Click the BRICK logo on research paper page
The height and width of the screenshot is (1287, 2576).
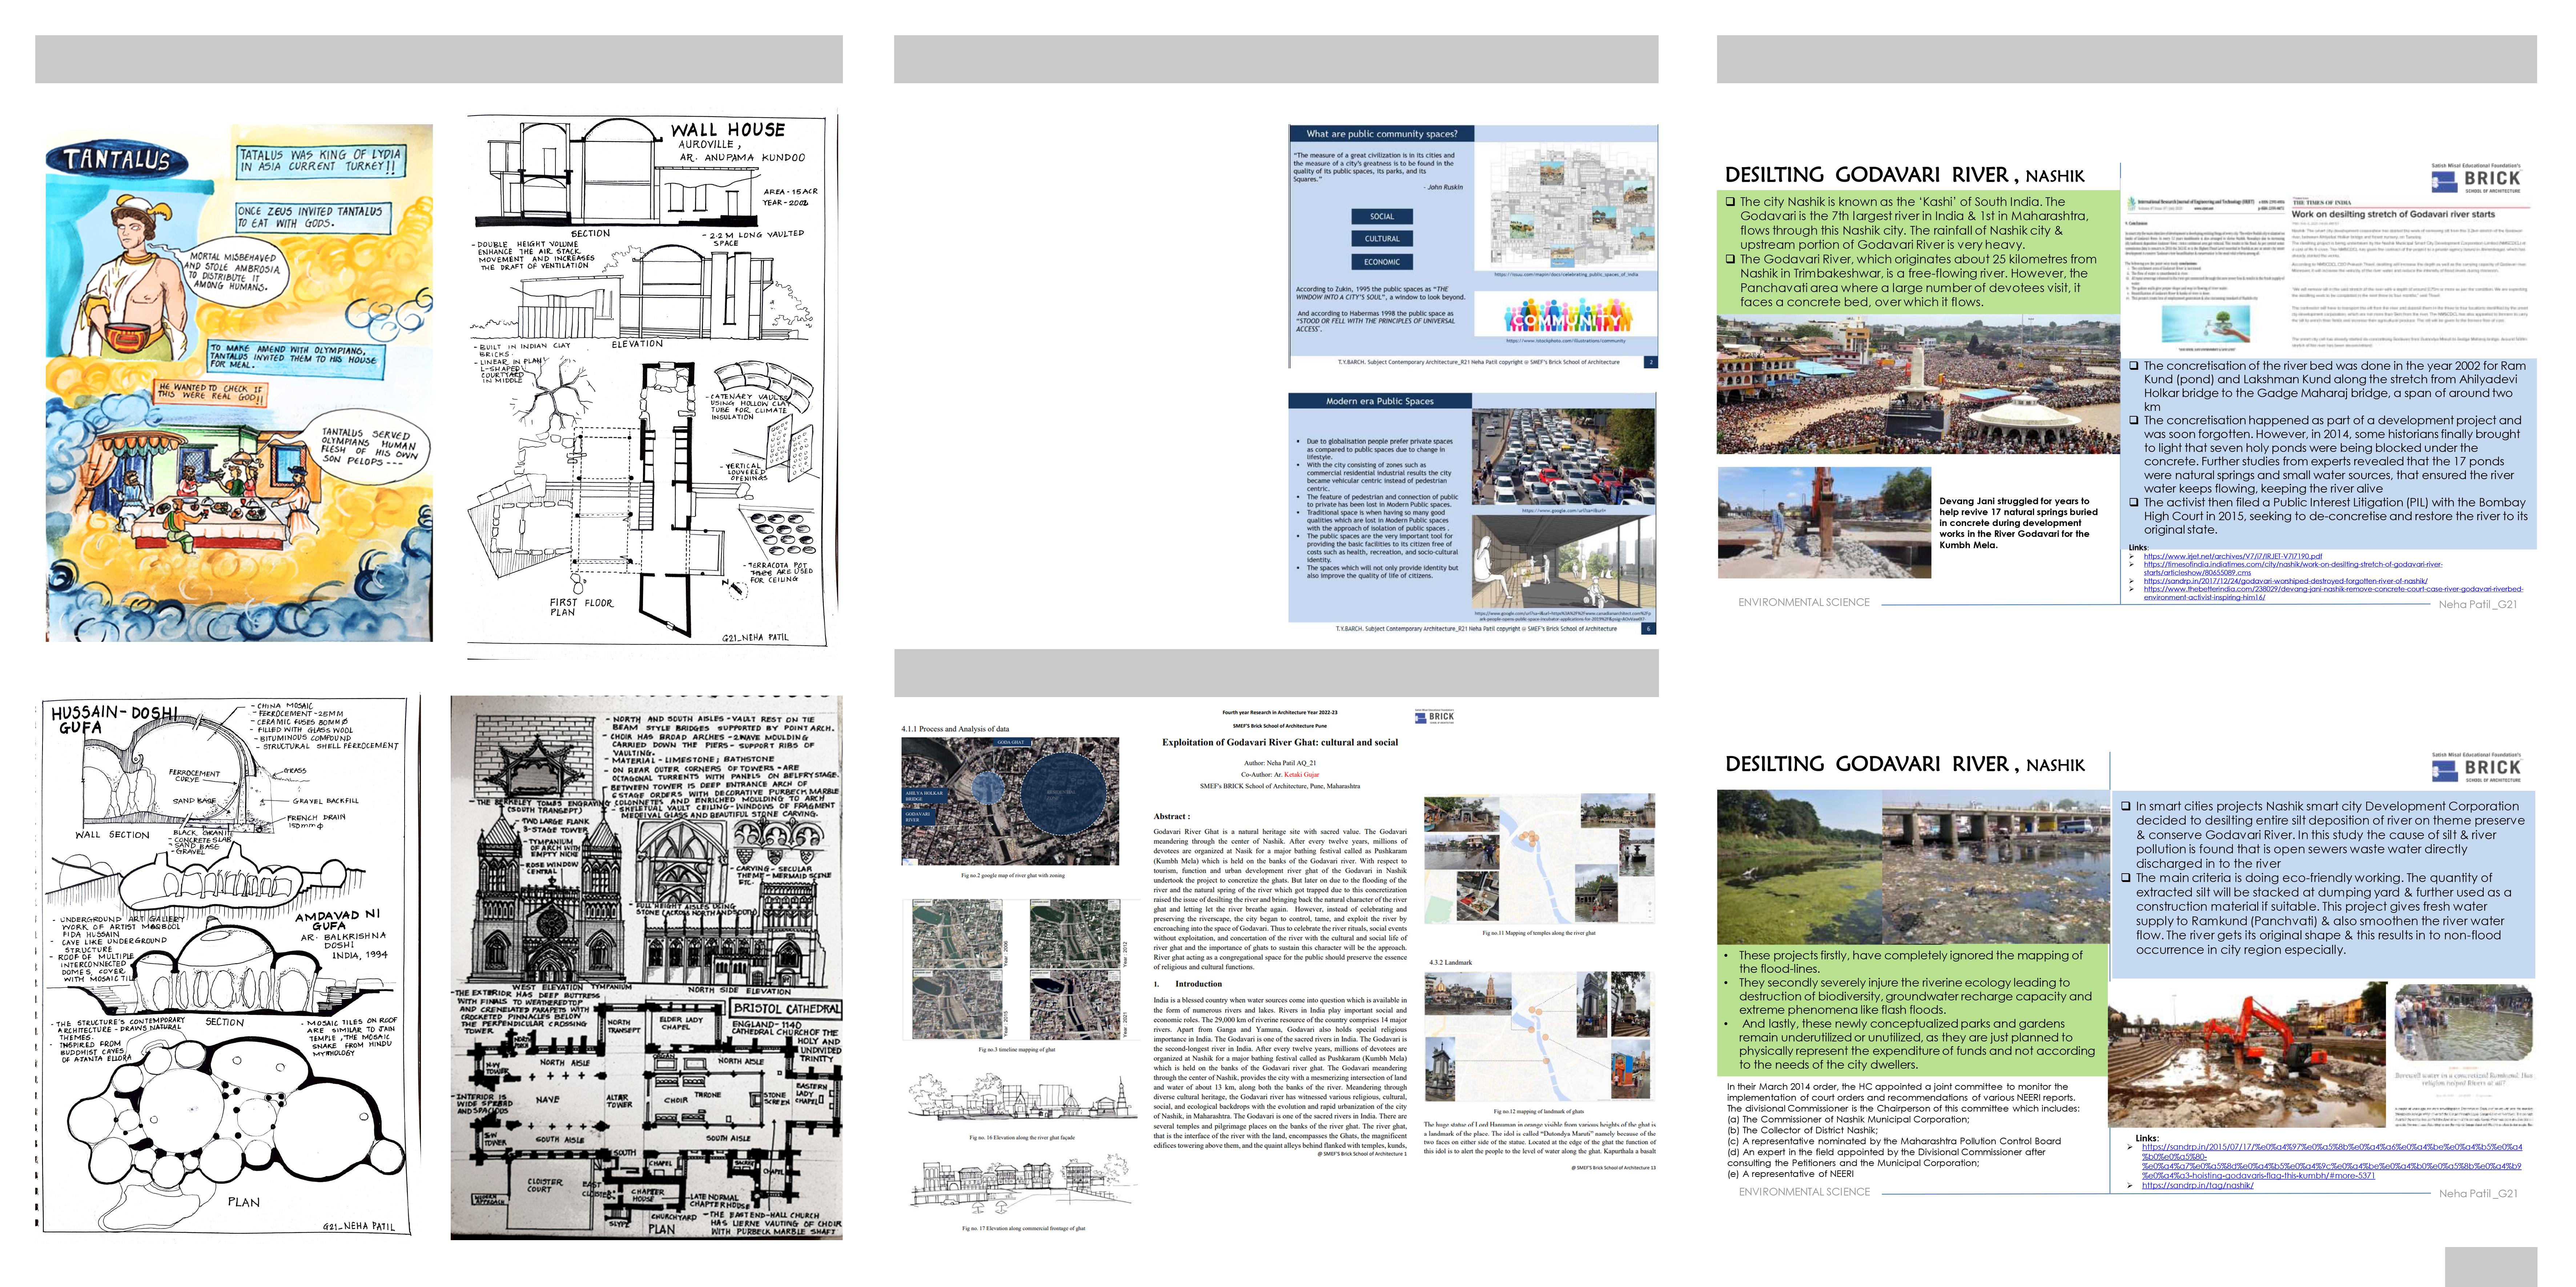[1435, 716]
